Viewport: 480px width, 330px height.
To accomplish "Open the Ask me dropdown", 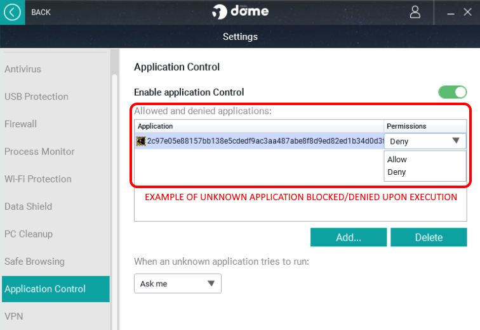I will [177, 284].
